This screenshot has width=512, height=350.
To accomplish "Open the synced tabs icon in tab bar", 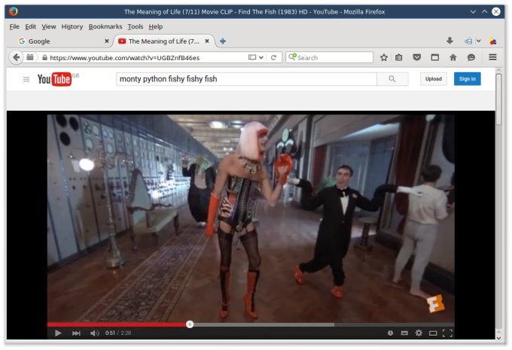I will (468, 41).
